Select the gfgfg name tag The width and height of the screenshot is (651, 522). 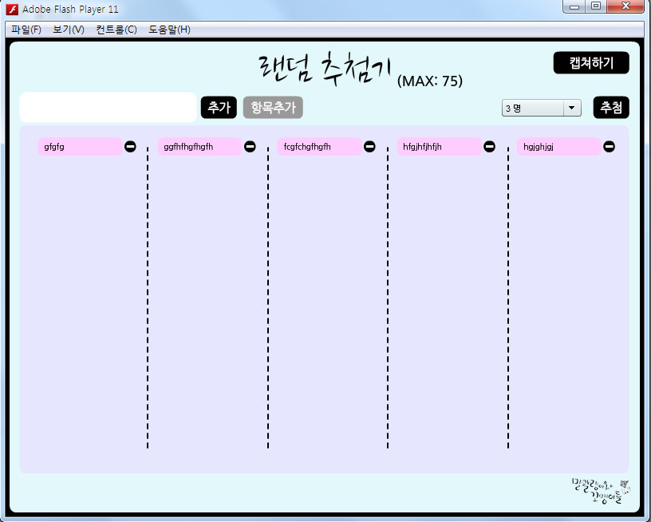tap(80, 147)
